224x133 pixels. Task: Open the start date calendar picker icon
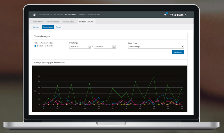tap(90, 47)
